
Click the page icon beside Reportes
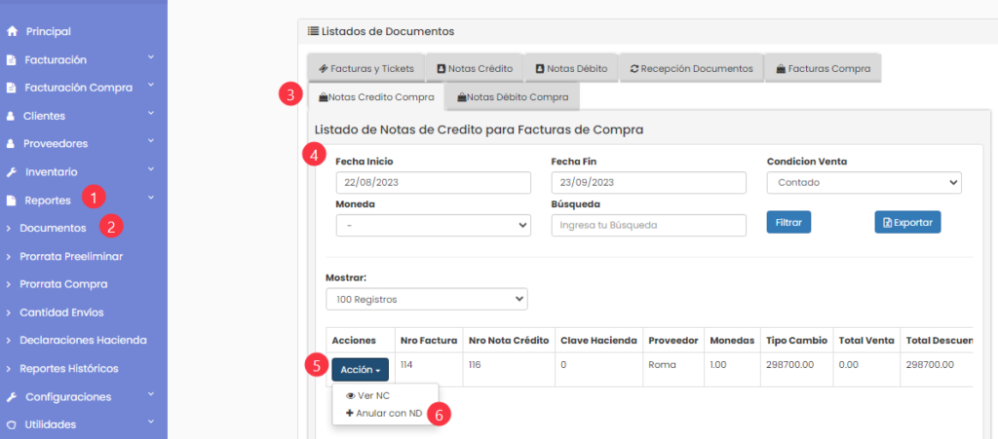[x=10, y=201]
